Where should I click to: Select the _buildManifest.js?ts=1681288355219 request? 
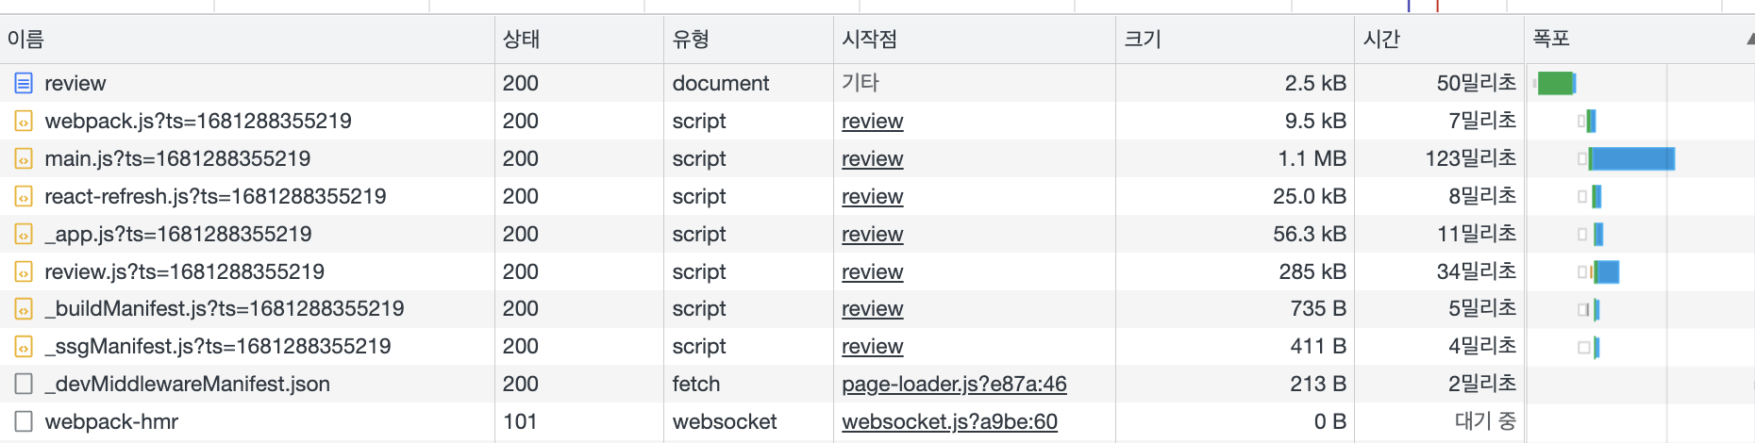225,308
